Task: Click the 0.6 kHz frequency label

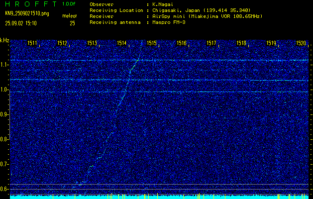Action: click(4, 189)
